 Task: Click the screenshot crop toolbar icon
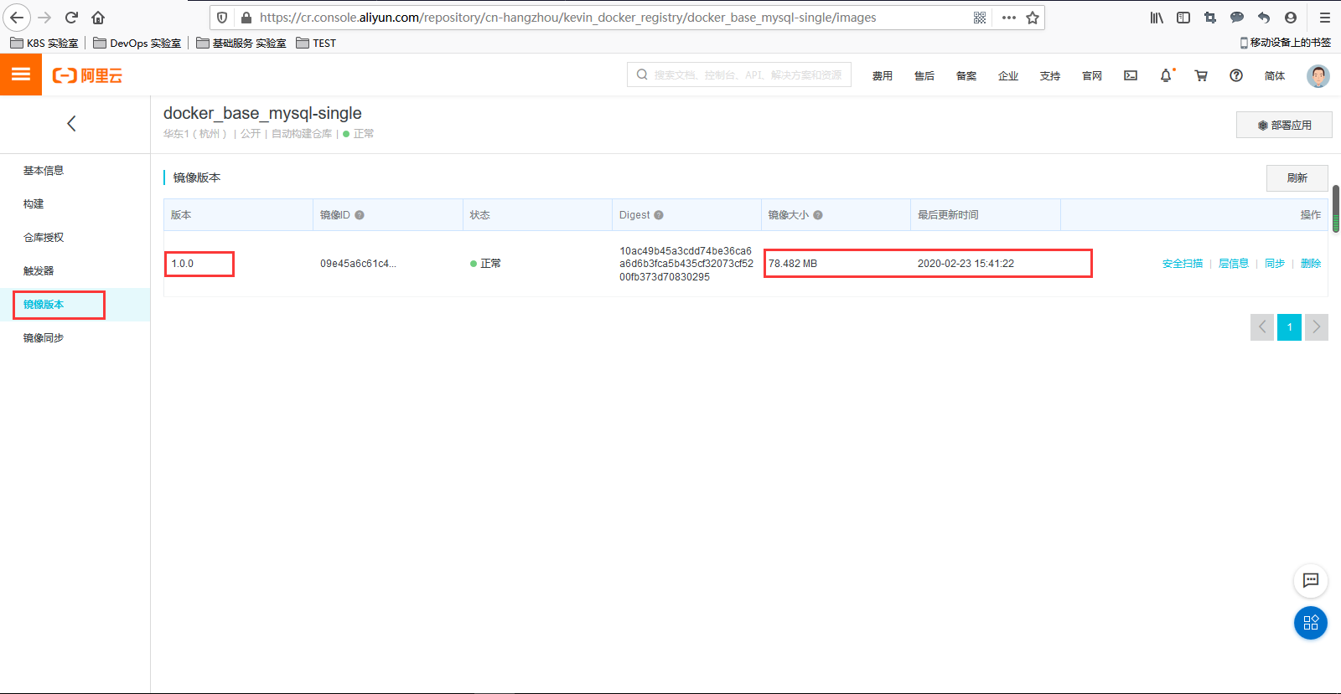pos(1210,18)
